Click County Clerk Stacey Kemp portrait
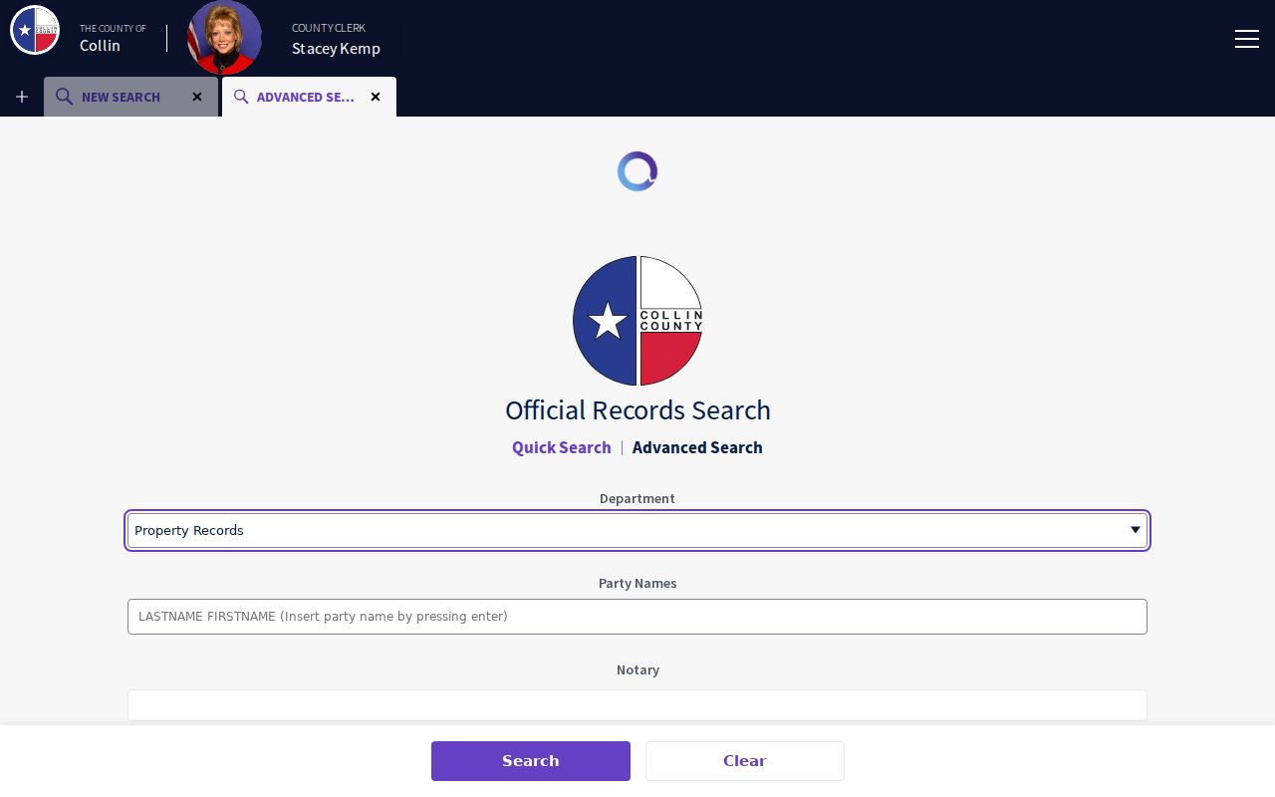 click(225, 37)
